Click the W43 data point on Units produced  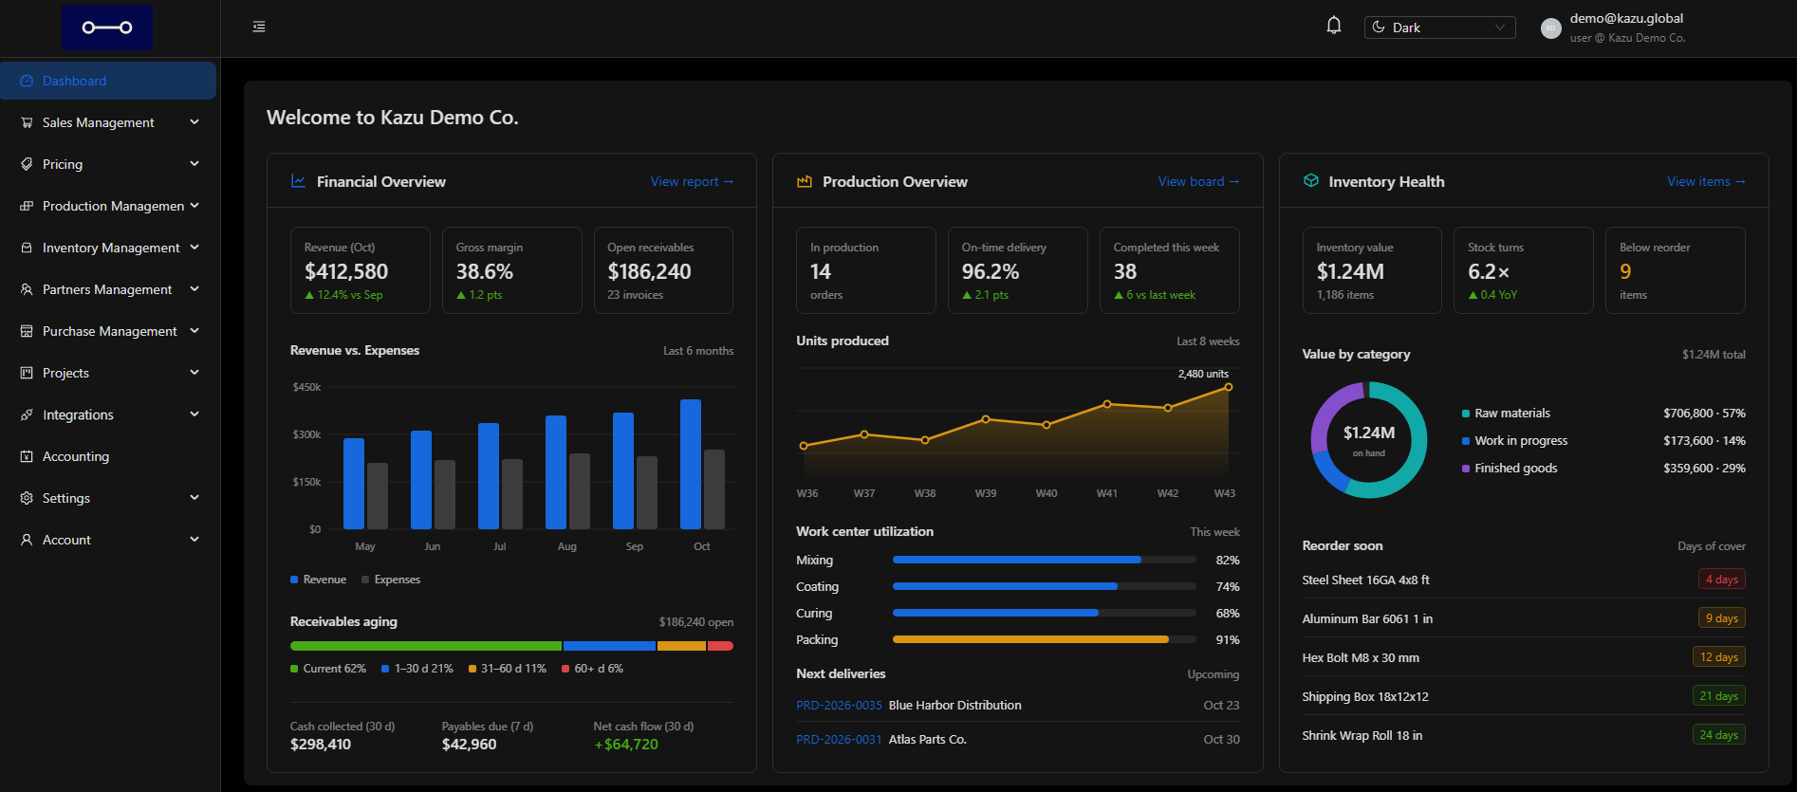[1229, 387]
